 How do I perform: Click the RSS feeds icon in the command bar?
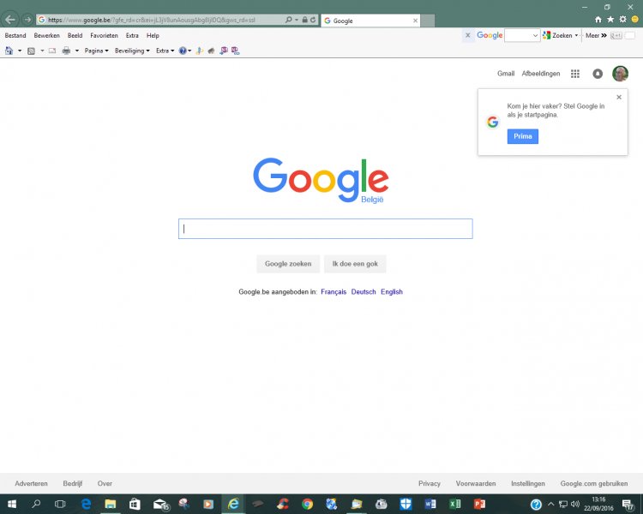point(31,51)
